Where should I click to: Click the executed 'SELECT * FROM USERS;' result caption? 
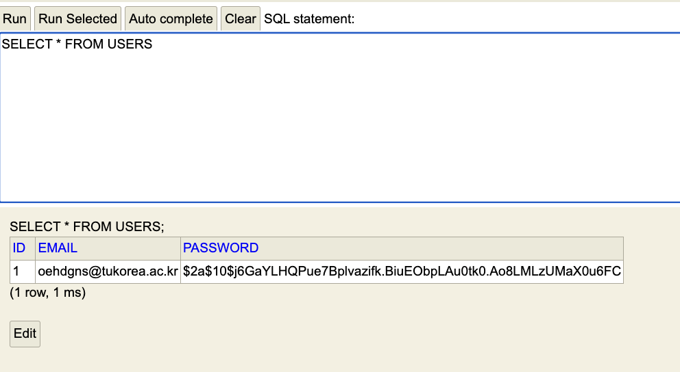pyautogui.click(x=87, y=226)
